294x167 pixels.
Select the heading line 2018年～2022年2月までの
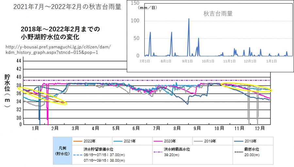[x=60, y=29]
